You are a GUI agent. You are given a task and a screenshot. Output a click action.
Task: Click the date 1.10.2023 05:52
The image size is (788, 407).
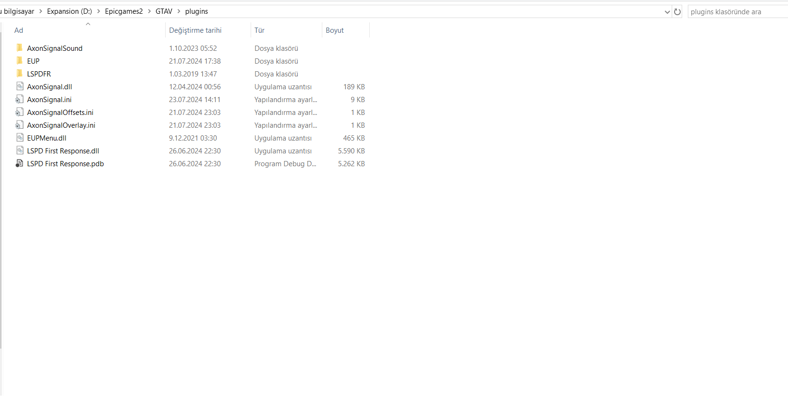tap(193, 48)
